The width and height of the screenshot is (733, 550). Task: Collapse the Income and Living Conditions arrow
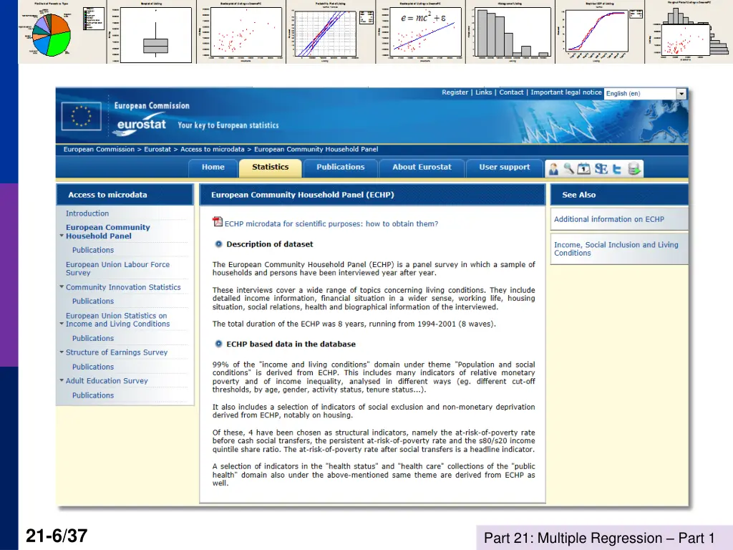[62, 323]
